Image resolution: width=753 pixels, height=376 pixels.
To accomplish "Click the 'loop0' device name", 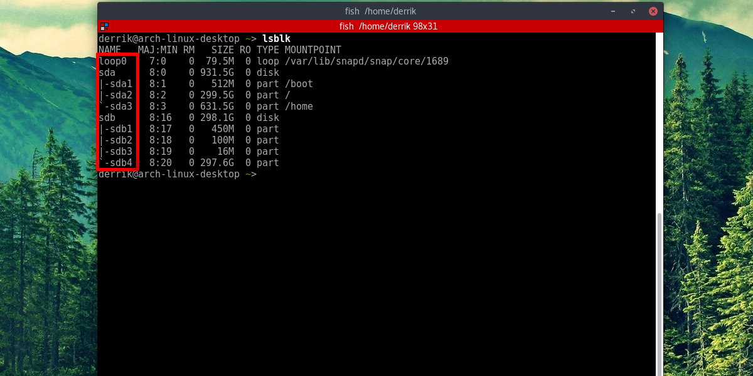I will [113, 61].
